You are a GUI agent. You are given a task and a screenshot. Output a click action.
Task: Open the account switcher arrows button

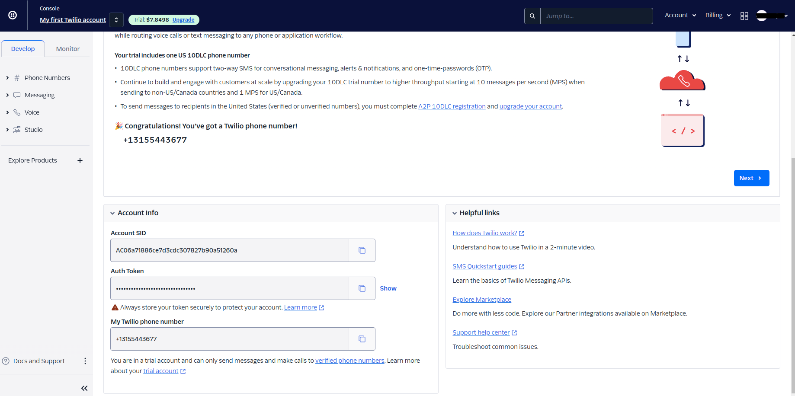pyautogui.click(x=116, y=20)
